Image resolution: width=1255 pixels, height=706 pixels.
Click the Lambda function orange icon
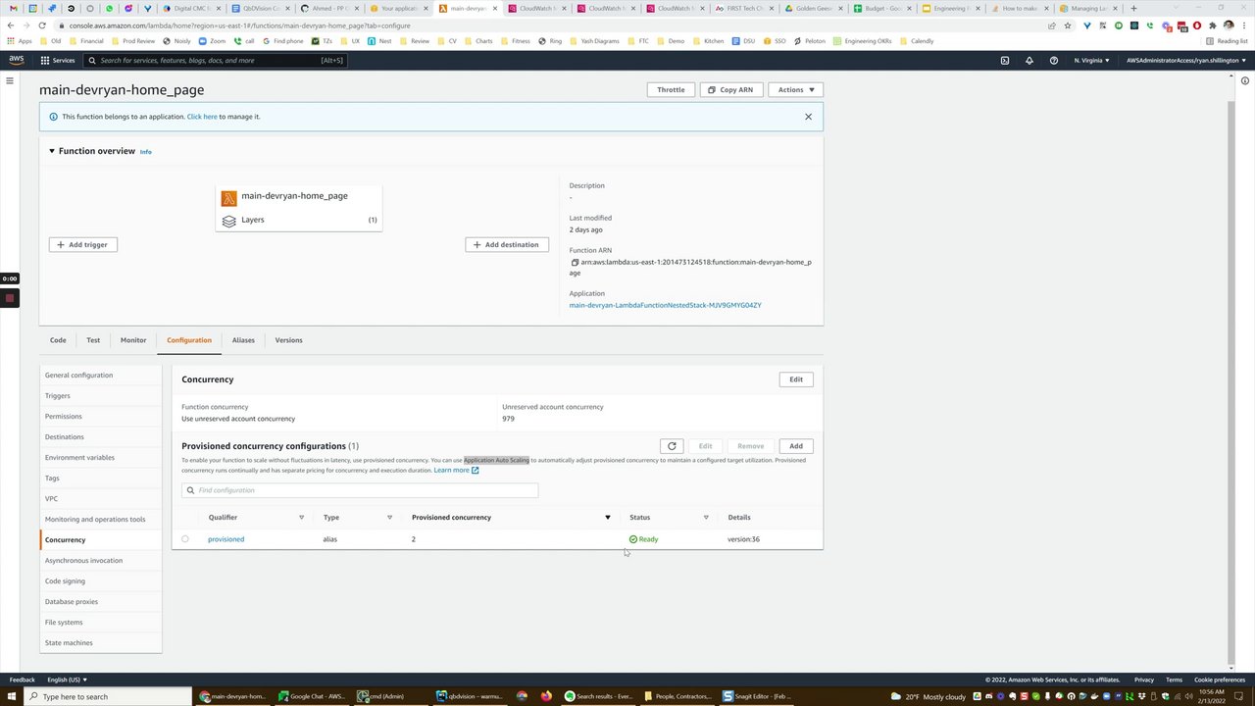point(228,198)
